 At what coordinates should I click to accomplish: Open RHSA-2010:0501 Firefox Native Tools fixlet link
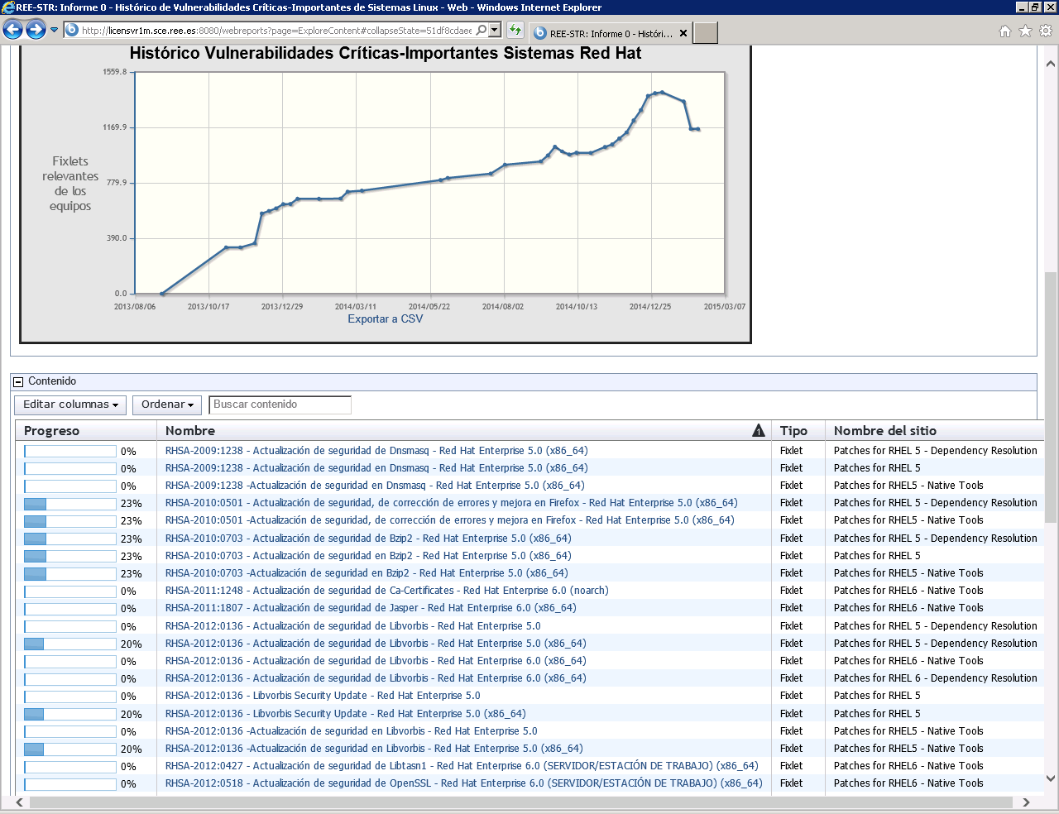tap(449, 520)
